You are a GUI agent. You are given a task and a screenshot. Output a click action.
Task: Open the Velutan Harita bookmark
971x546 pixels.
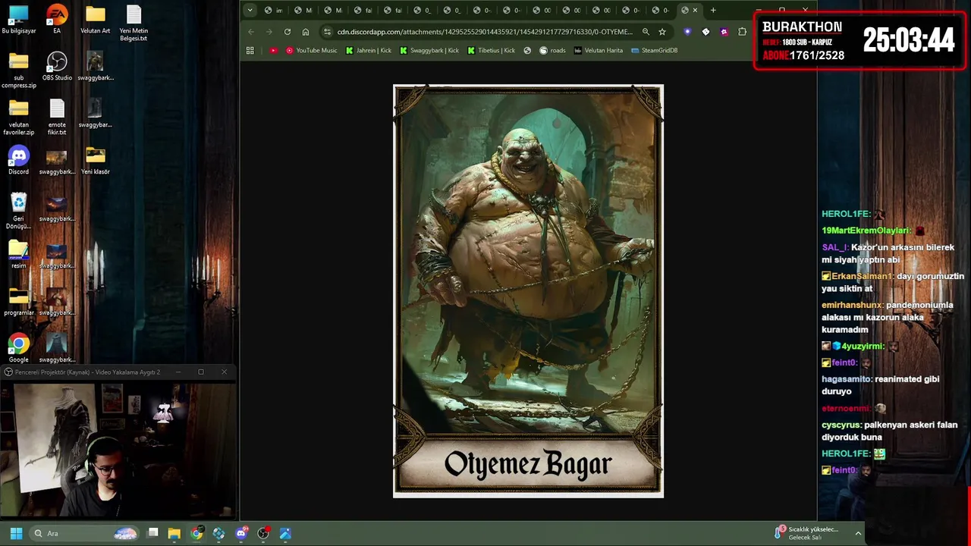pos(599,50)
